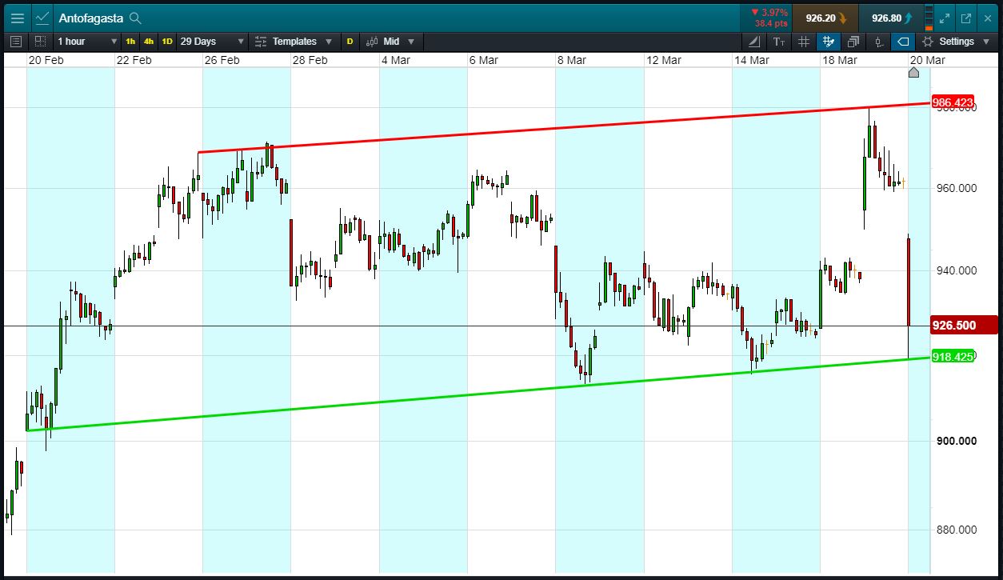
Task: Click the 960.000 price axis label
Action: click(955, 189)
